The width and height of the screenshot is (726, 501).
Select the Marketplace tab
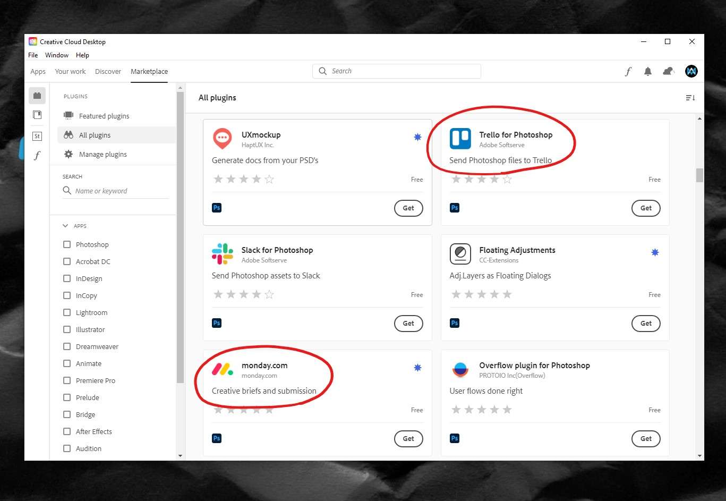point(149,71)
